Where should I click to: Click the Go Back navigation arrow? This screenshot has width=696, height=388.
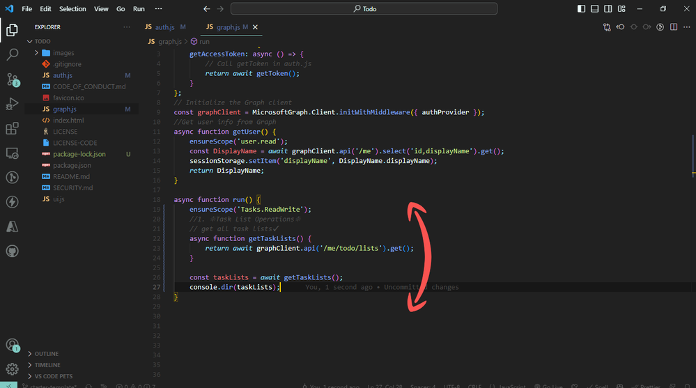click(207, 9)
